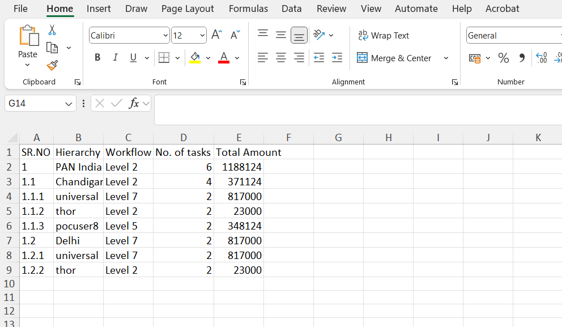The image size is (562, 327).
Task: Open the Calibri font name dropdown
Action: click(x=165, y=35)
